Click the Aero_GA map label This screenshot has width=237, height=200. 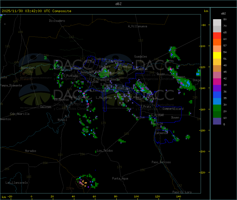click(157, 124)
